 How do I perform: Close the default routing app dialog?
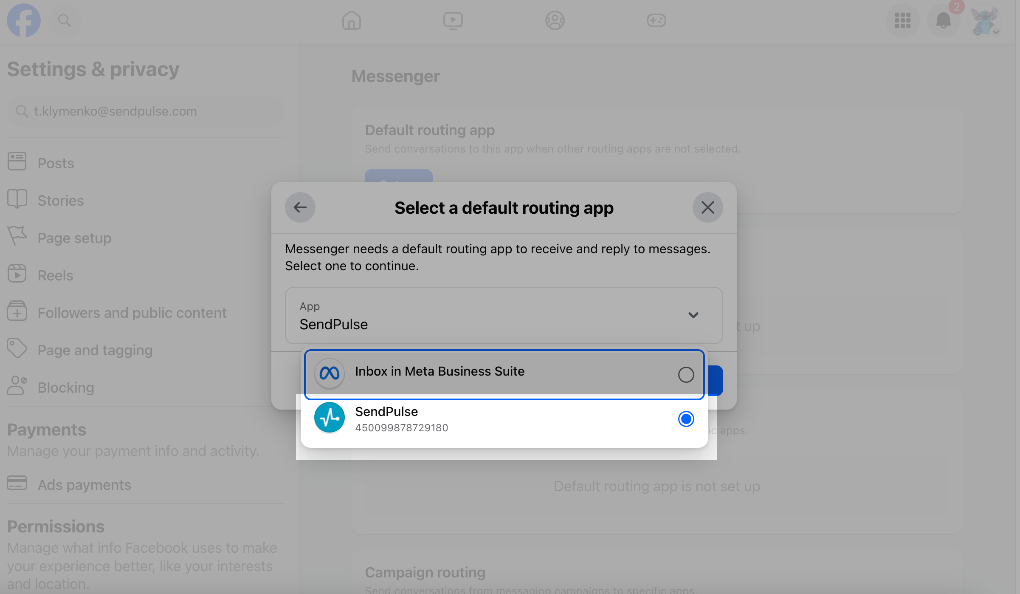tap(707, 207)
